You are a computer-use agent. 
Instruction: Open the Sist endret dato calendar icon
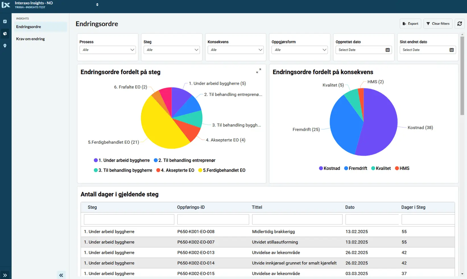(451, 50)
